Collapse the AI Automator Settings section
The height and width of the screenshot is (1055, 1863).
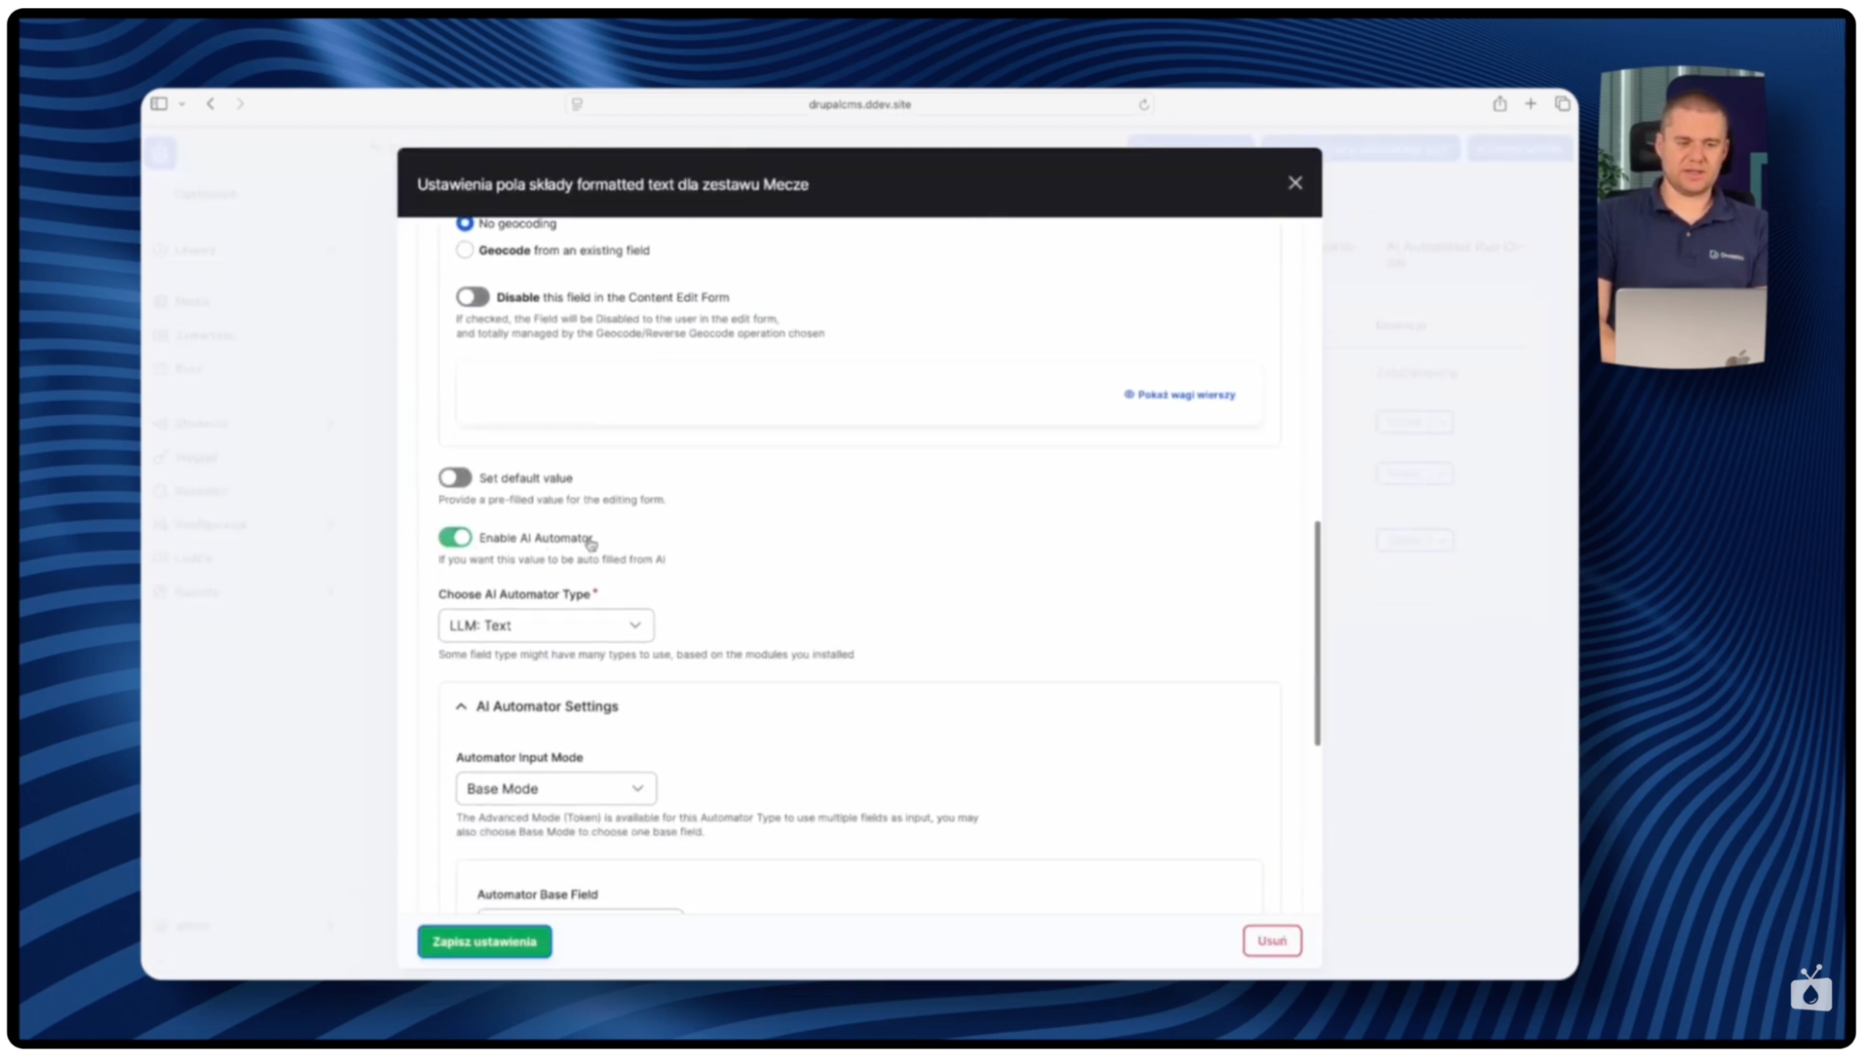(461, 706)
